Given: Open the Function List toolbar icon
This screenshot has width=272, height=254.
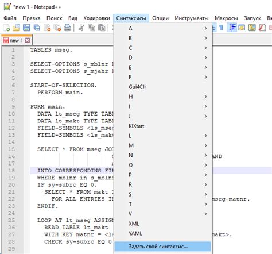Looking at the screenshot, I should (262, 28).
